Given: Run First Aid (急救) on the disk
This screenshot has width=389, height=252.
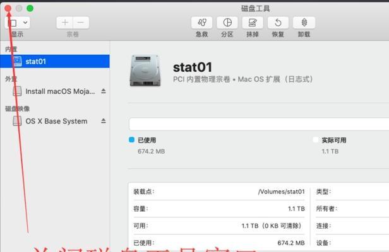Looking at the screenshot, I should click(x=201, y=23).
